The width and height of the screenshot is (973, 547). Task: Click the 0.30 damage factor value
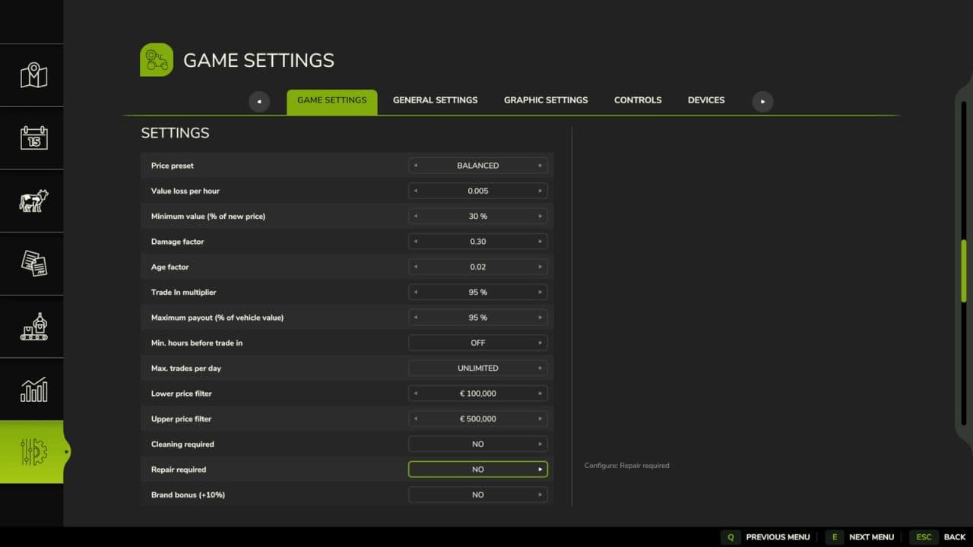click(477, 242)
